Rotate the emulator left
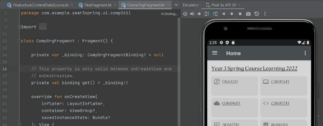Screen dimensions: 323x126 207,14
